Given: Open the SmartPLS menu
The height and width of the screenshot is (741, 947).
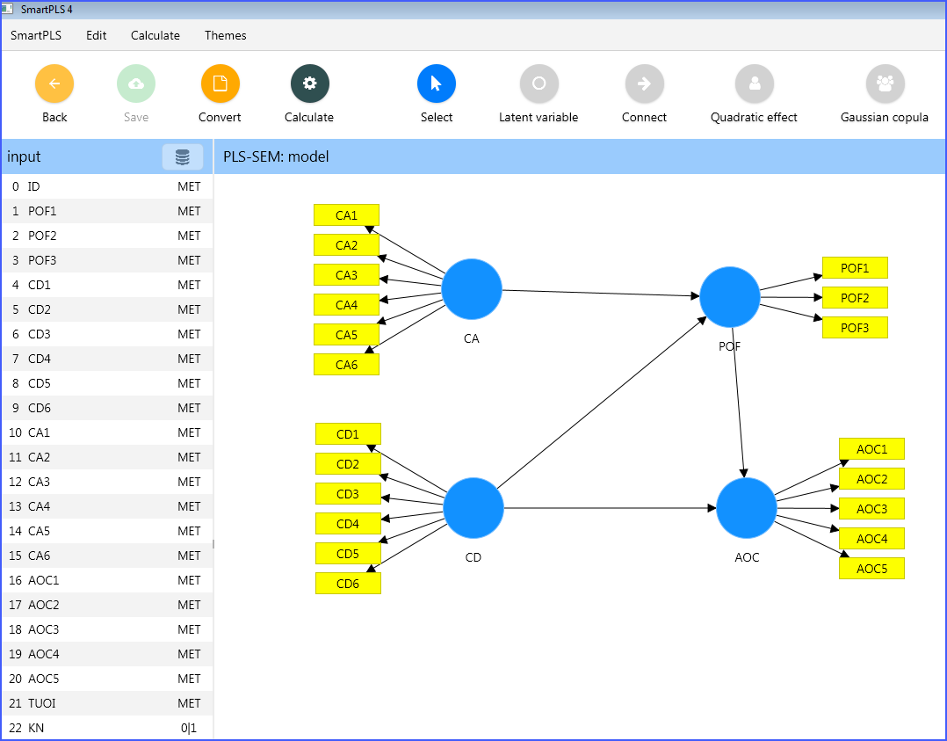Looking at the screenshot, I should tap(36, 36).
